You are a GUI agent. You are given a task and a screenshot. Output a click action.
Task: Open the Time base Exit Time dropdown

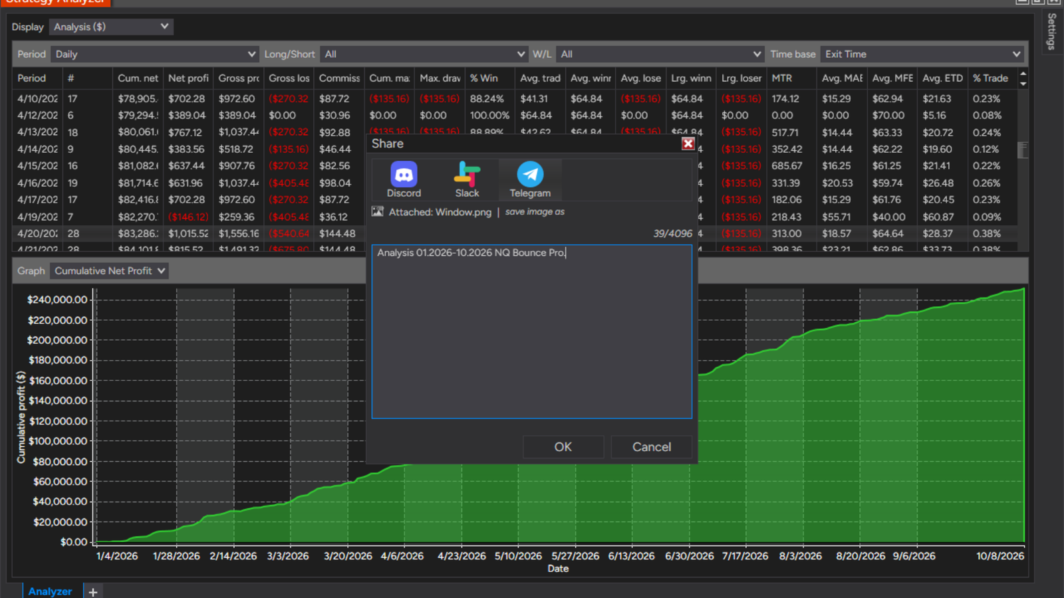(x=921, y=54)
